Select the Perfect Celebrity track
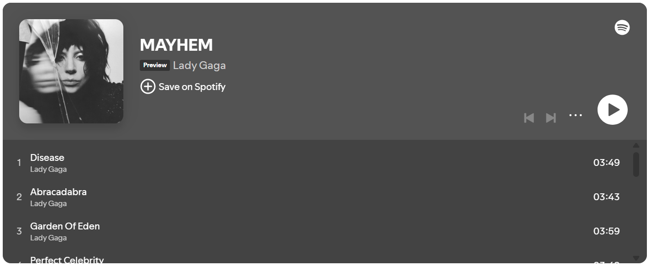Viewport: 651px width, 266px height. pos(67,260)
